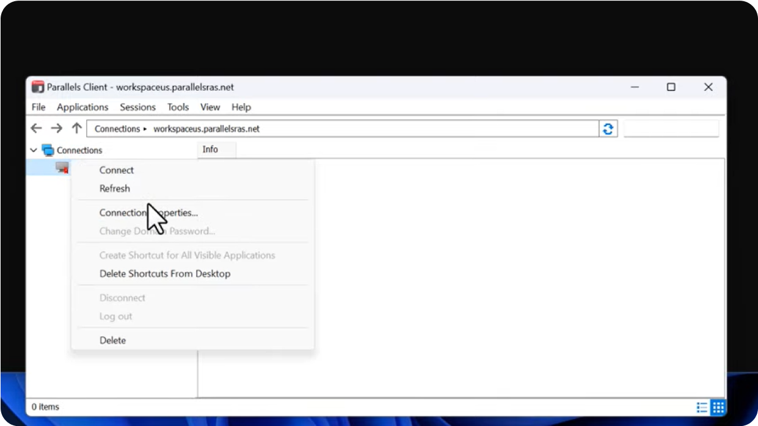Screen dimensions: 758x426
Task: Go up one level with up arrow
Action: tap(76, 128)
